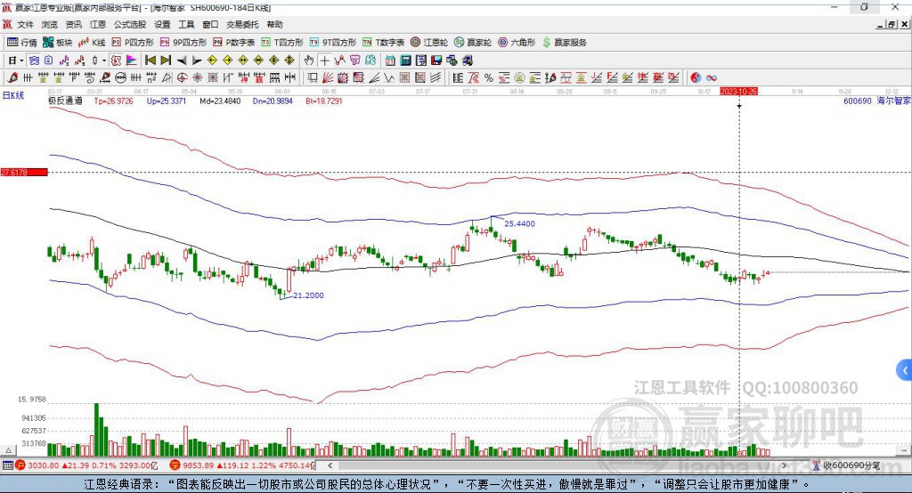
Task: Open the 交易委托 menu
Action: coord(242,24)
